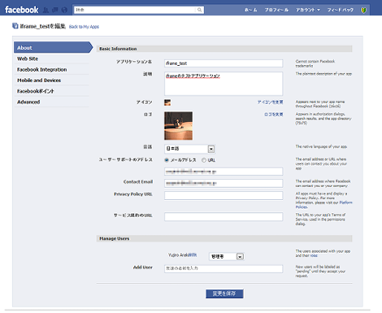Click the Terms of Service URL field

(224, 216)
